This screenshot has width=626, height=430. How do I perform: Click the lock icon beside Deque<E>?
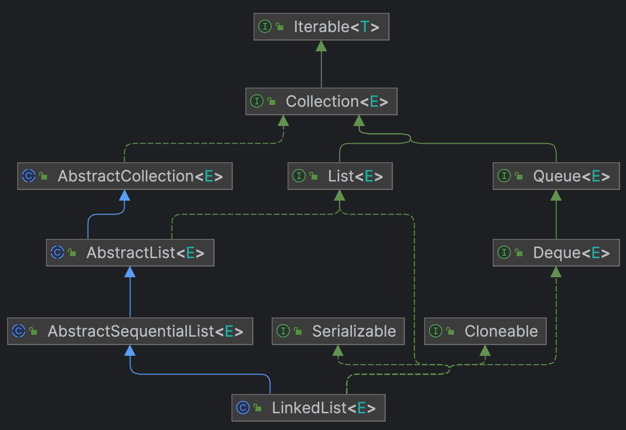(x=518, y=253)
